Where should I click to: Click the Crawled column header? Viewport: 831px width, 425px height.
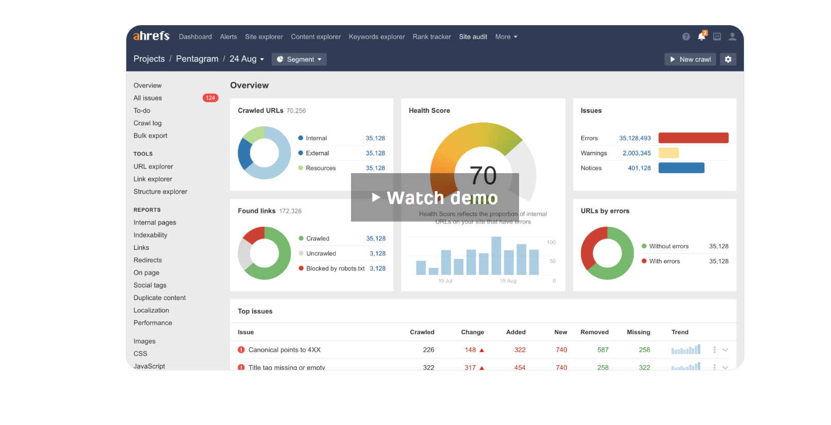(422, 332)
